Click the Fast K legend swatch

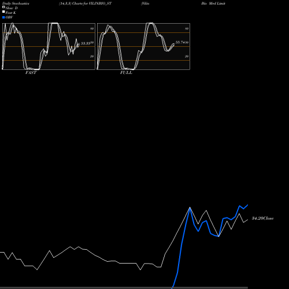click(3, 12)
